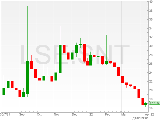Click the first green candle at chart start

(x=4, y=91)
